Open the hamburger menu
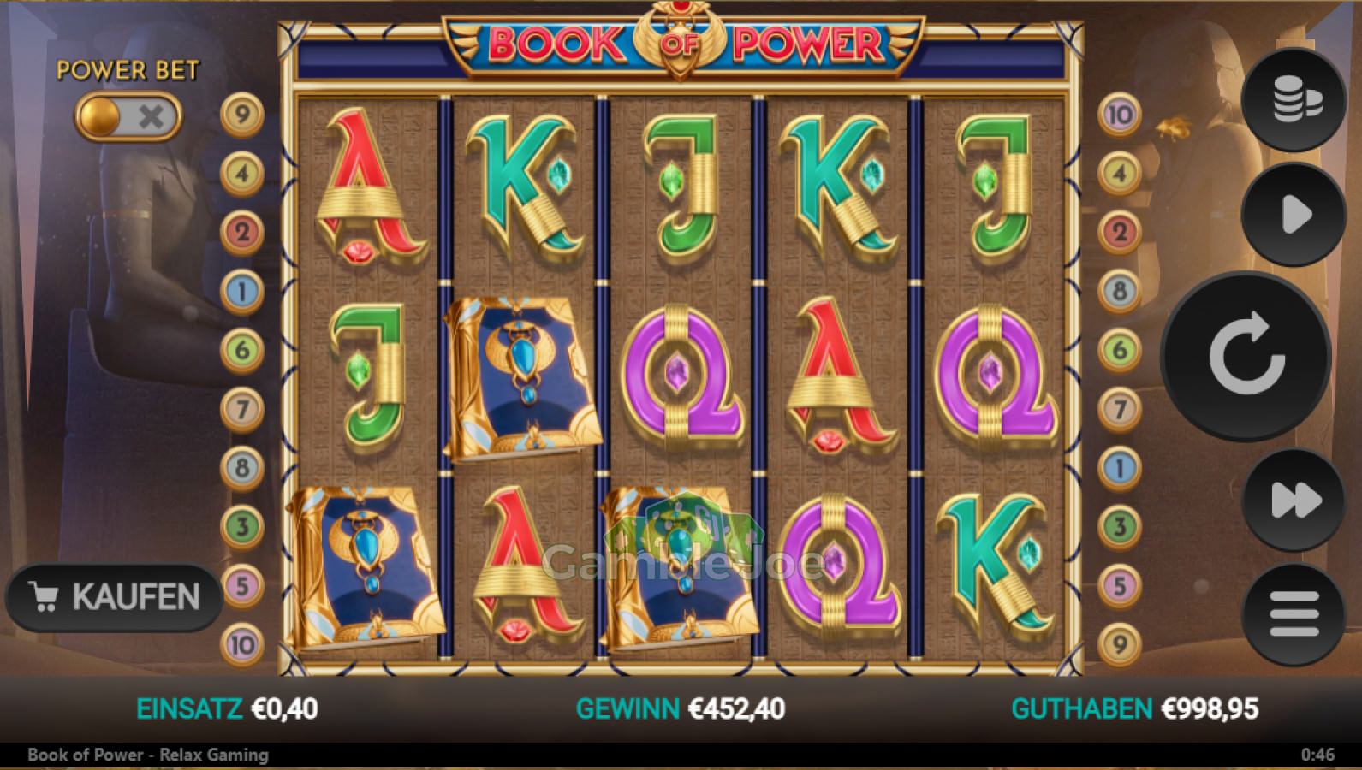 pyautogui.click(x=1294, y=614)
